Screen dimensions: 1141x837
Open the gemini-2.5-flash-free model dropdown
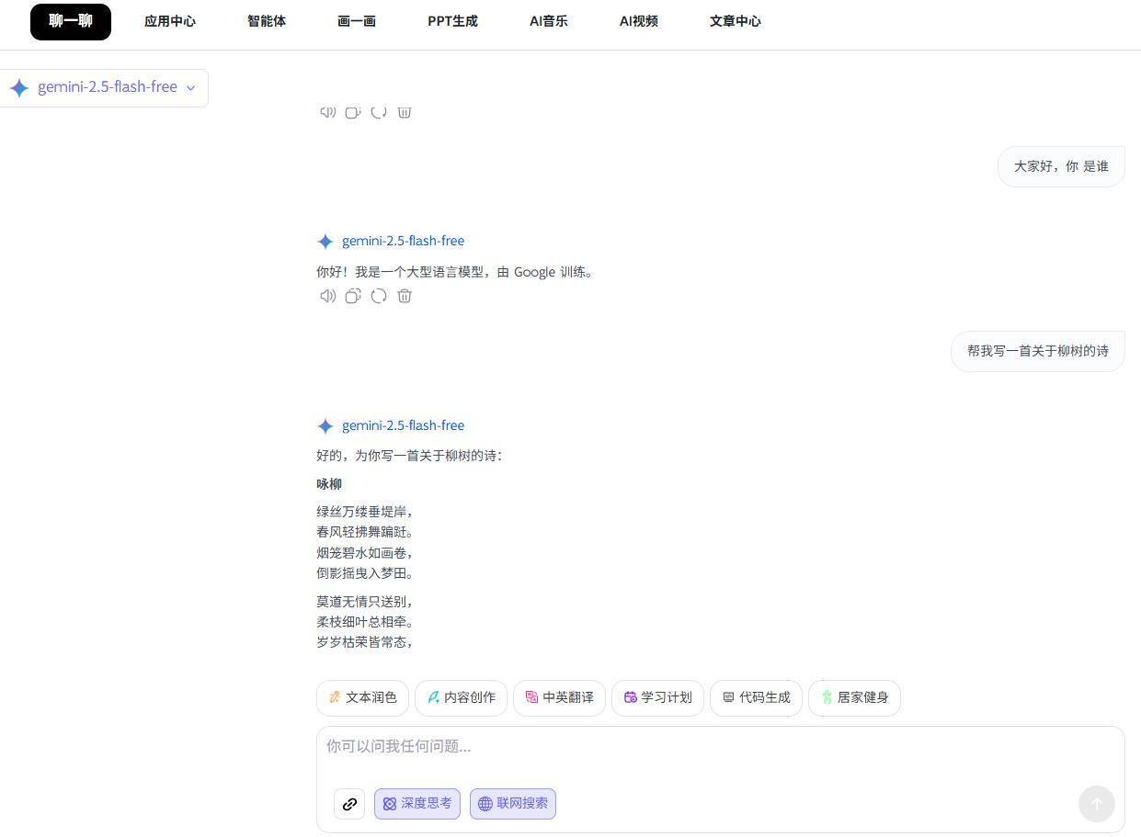103,87
